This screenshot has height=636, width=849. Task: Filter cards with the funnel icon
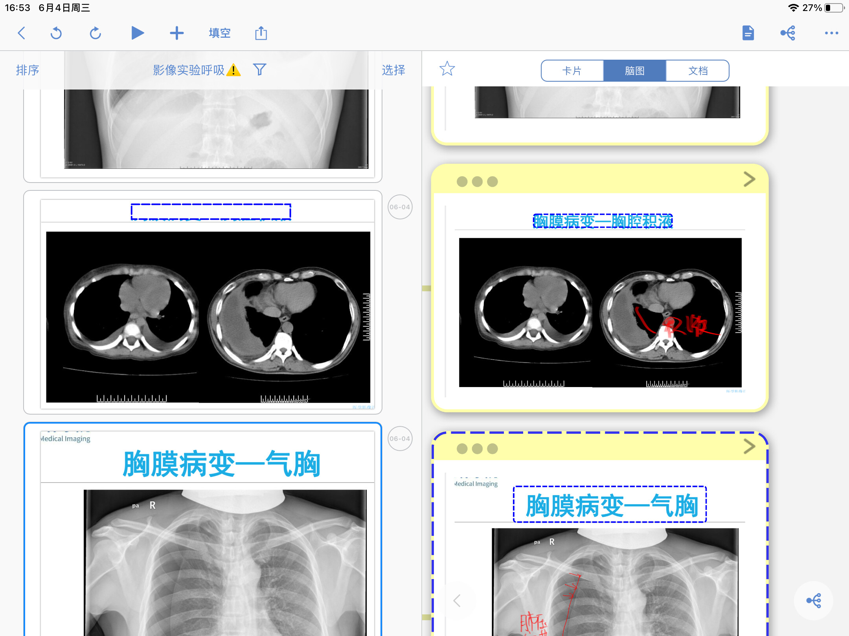pos(259,70)
